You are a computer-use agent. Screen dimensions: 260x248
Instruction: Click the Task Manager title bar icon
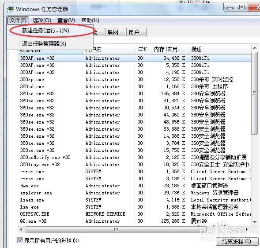click(10, 9)
